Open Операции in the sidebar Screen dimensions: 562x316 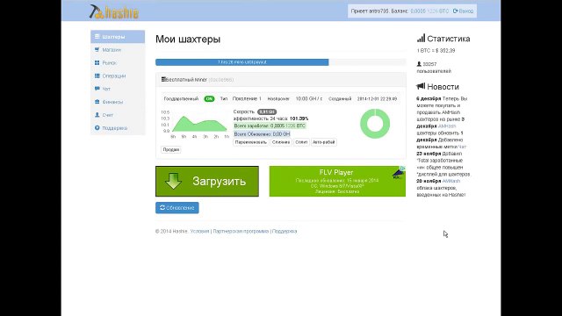pyautogui.click(x=118, y=76)
